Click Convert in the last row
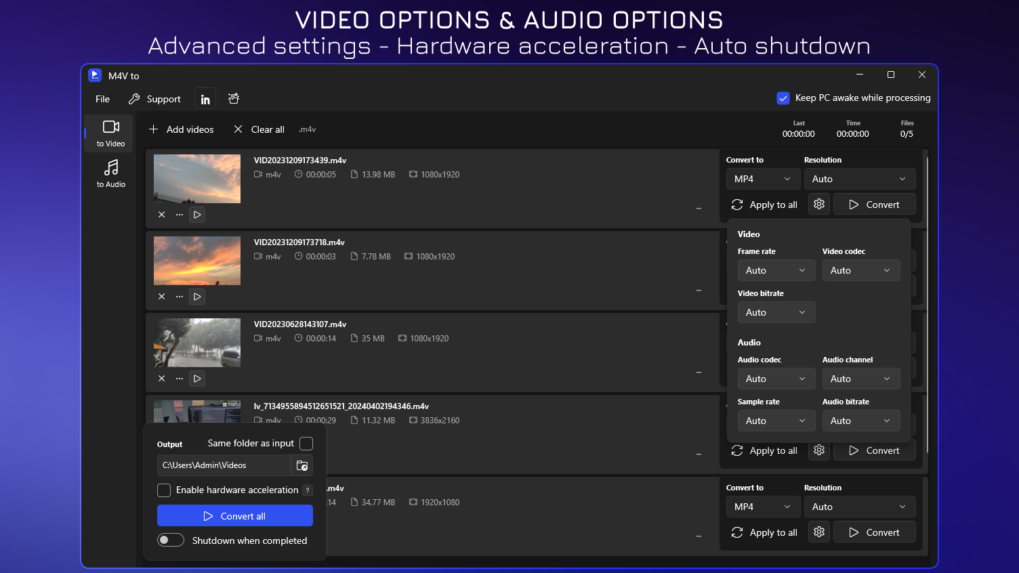Viewport: 1019px width, 573px height. point(875,532)
